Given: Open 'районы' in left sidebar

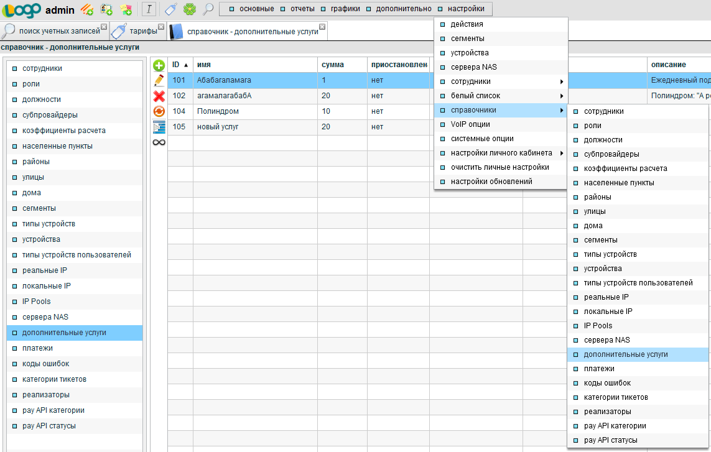Looking at the screenshot, I should [x=35, y=162].
